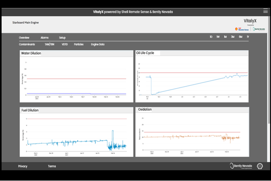
Task: Click the VitalyX brand logo
Action: (250, 21)
